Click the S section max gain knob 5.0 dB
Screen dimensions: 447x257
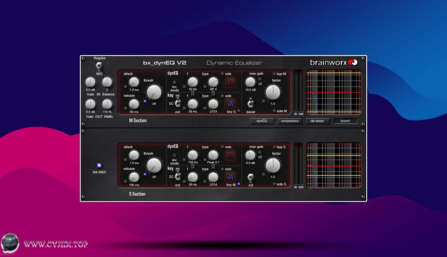pyautogui.click(x=250, y=155)
